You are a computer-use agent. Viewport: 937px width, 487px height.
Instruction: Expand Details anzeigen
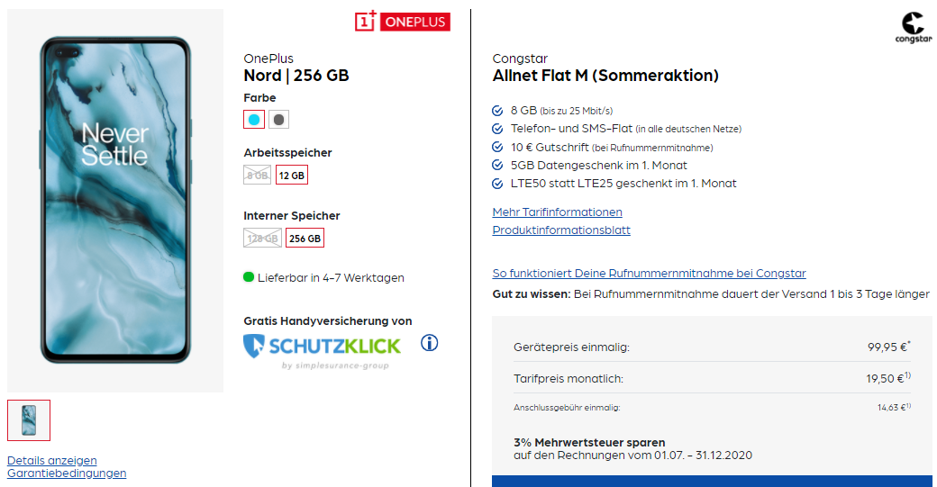coord(52,460)
